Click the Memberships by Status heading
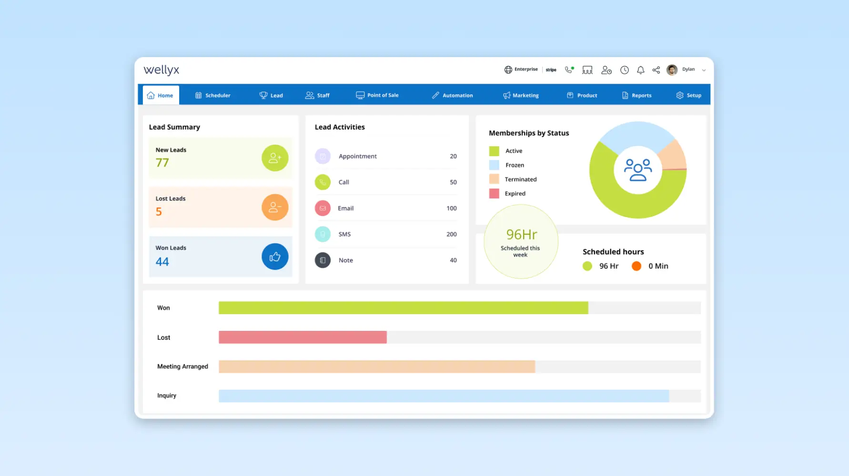This screenshot has width=849, height=476. pos(529,133)
